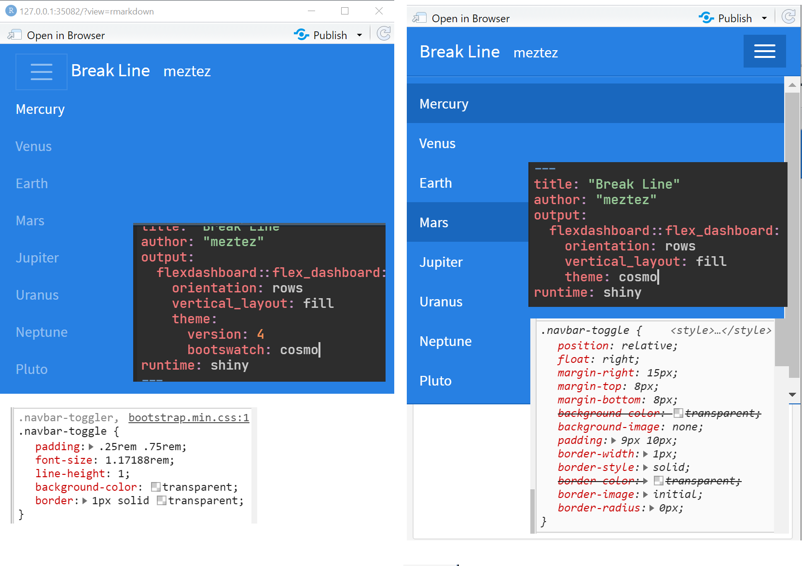This screenshot has height=566, width=802.
Task: Switch to the Neptune section
Action: click(x=445, y=341)
